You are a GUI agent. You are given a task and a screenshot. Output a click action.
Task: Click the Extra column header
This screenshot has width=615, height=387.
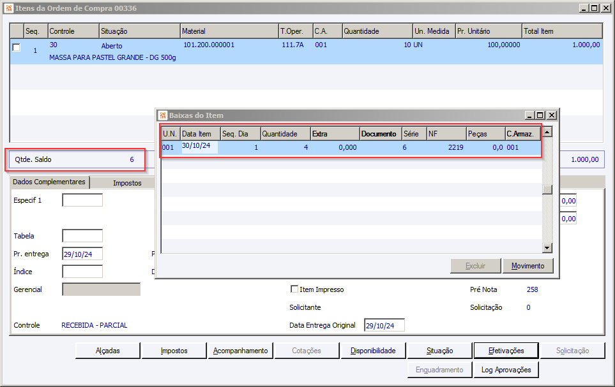tap(335, 134)
